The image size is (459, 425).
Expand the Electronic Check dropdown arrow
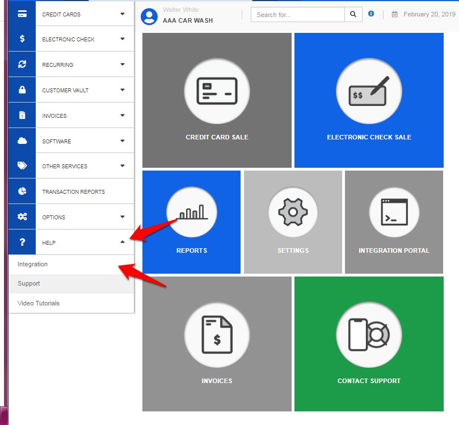pyautogui.click(x=123, y=39)
